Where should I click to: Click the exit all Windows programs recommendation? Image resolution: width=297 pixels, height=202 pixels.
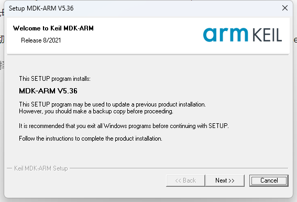coord(124,126)
